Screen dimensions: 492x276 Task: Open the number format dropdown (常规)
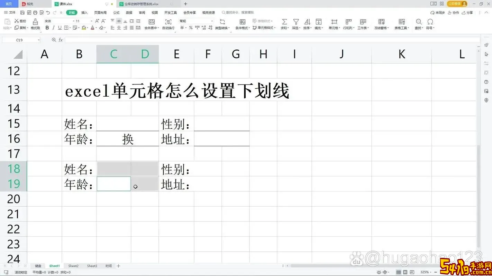[x=212, y=21]
